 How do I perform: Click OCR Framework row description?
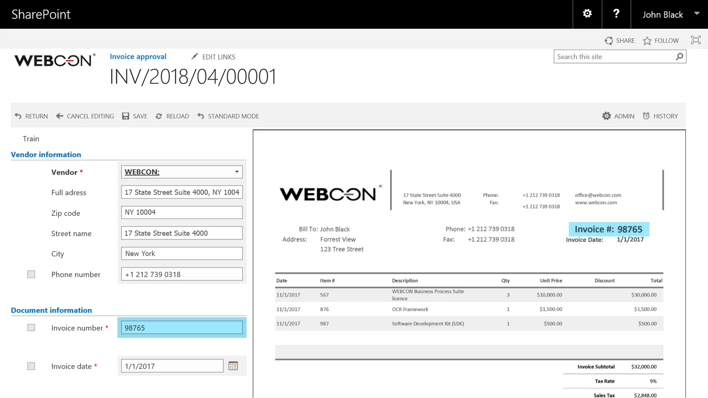coord(410,309)
